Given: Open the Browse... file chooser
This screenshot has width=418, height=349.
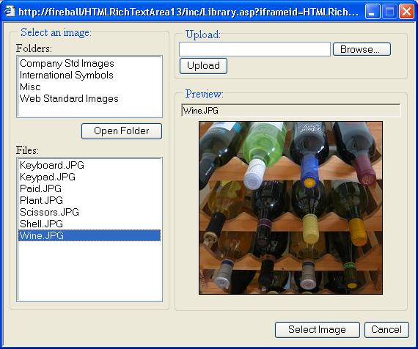Looking at the screenshot, I should coord(362,49).
